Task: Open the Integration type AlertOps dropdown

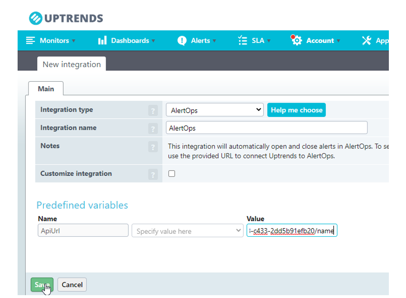Action: click(215, 110)
